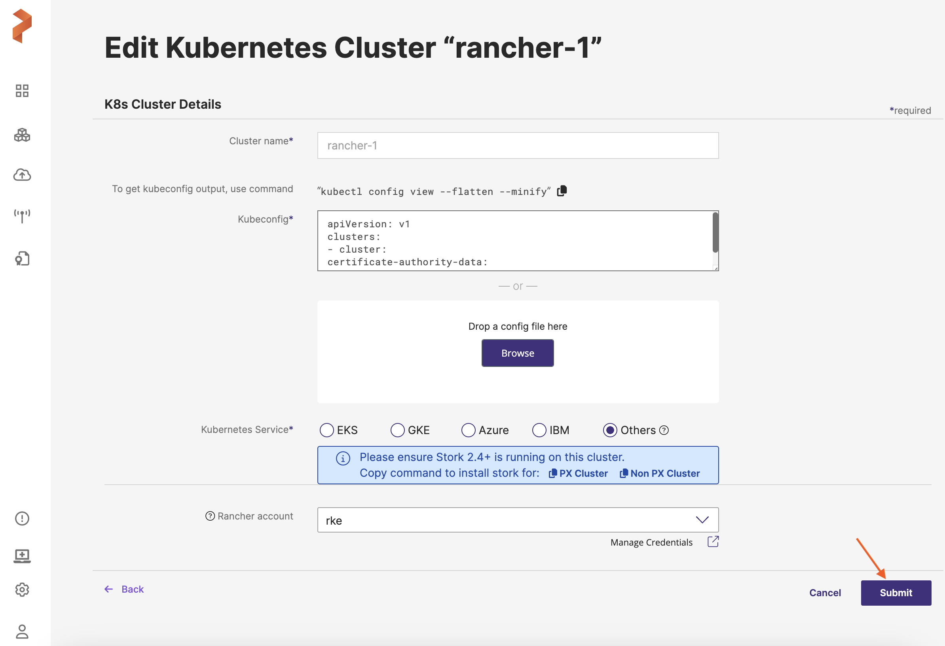This screenshot has width=945, height=646.
Task: Click the Rancher account help icon
Action: 210,516
